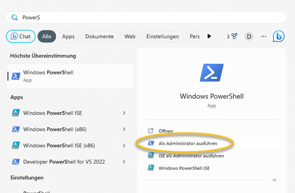This screenshot has width=295, height=193.
Task: Open the three-dot more options menu
Action: 264,36
